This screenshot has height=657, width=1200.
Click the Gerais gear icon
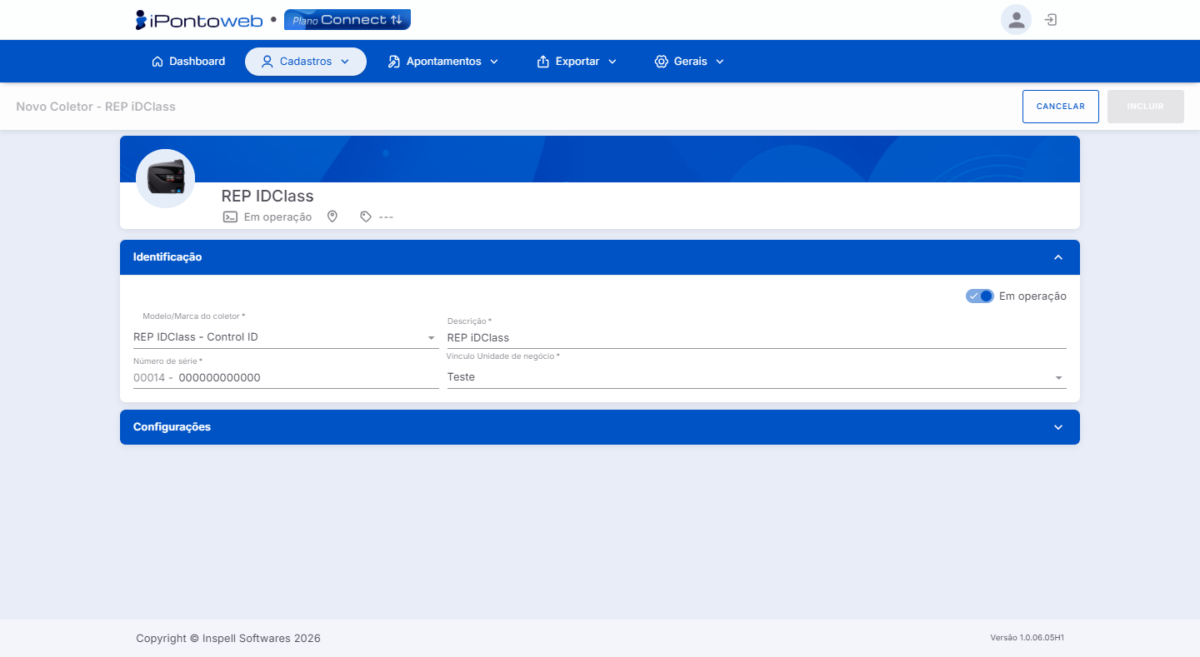[662, 62]
